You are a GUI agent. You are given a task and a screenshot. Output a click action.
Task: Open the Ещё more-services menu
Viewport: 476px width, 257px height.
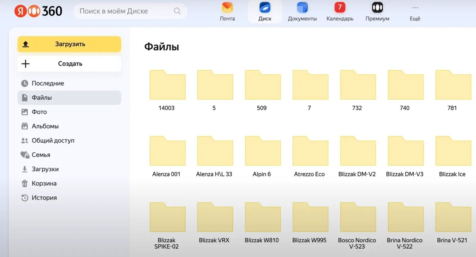(x=415, y=12)
